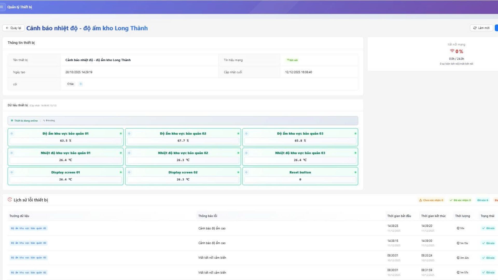Filter by Chưa xác nhận status
Screen dimensions: 498x280
(x=431, y=200)
